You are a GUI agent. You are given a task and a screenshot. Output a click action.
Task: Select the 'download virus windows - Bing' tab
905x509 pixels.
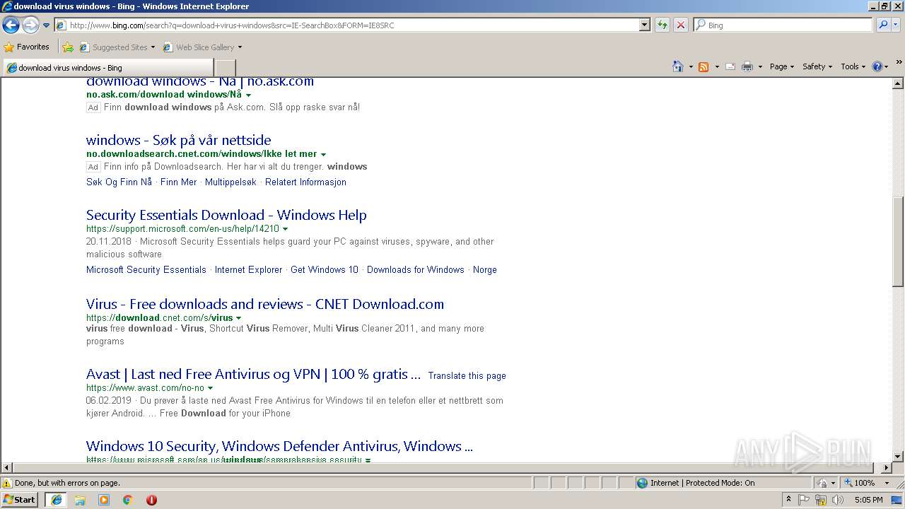[107, 68]
